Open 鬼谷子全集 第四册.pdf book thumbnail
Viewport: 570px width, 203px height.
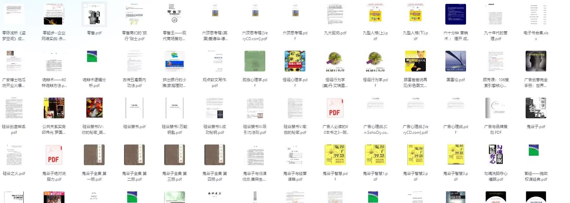(214, 155)
